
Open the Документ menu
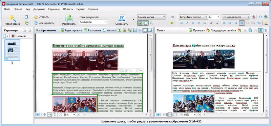(39, 9)
